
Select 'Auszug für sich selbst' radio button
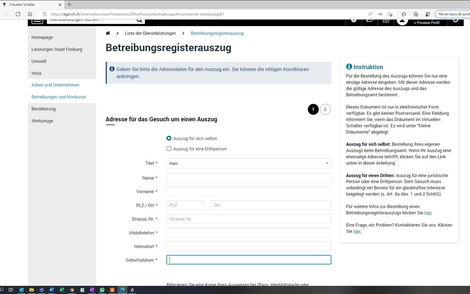(x=169, y=138)
